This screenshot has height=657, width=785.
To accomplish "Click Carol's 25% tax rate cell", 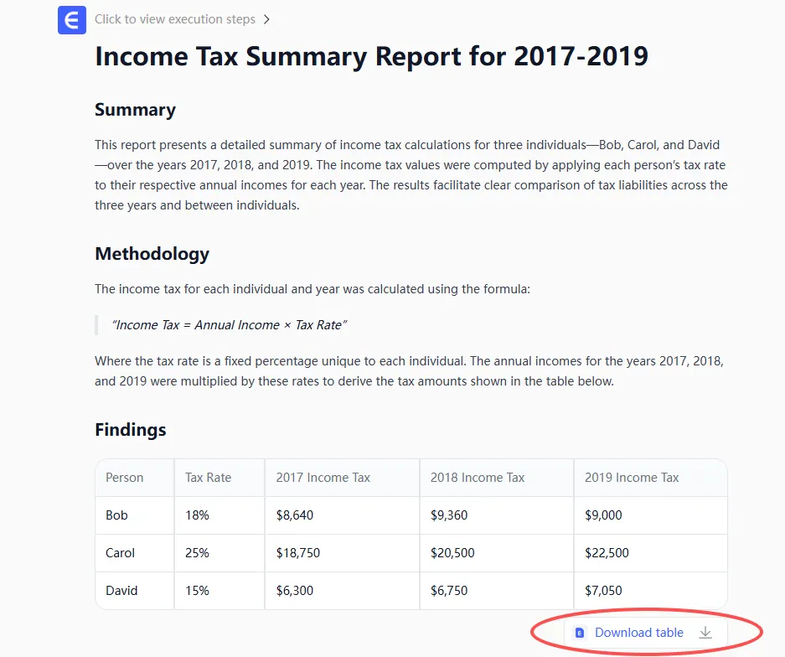I will coord(197,553).
